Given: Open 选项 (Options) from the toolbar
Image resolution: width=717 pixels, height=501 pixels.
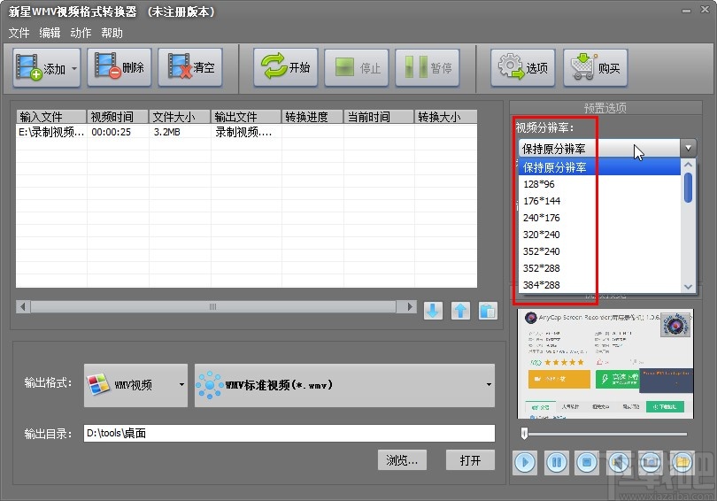Looking at the screenshot, I should (522, 67).
